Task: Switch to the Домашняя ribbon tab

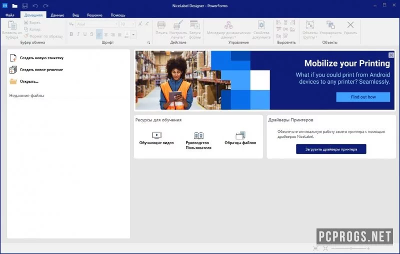Action: (33, 15)
